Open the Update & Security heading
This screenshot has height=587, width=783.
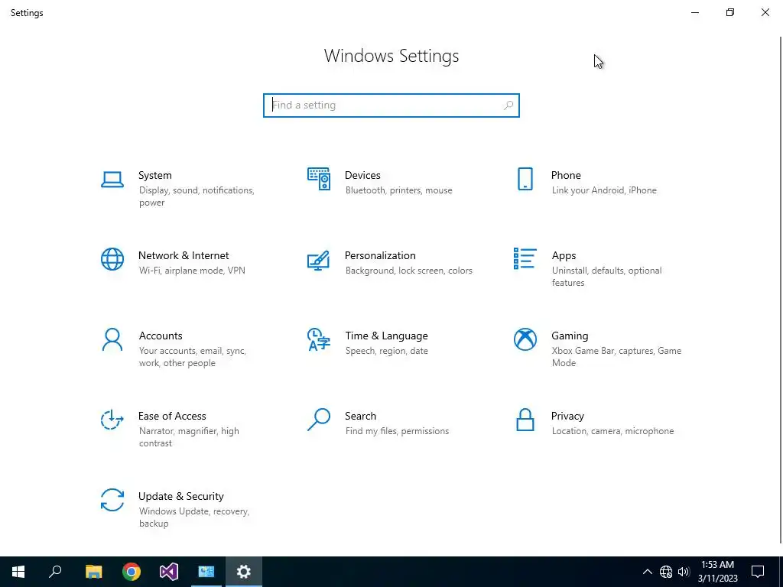[180, 496]
